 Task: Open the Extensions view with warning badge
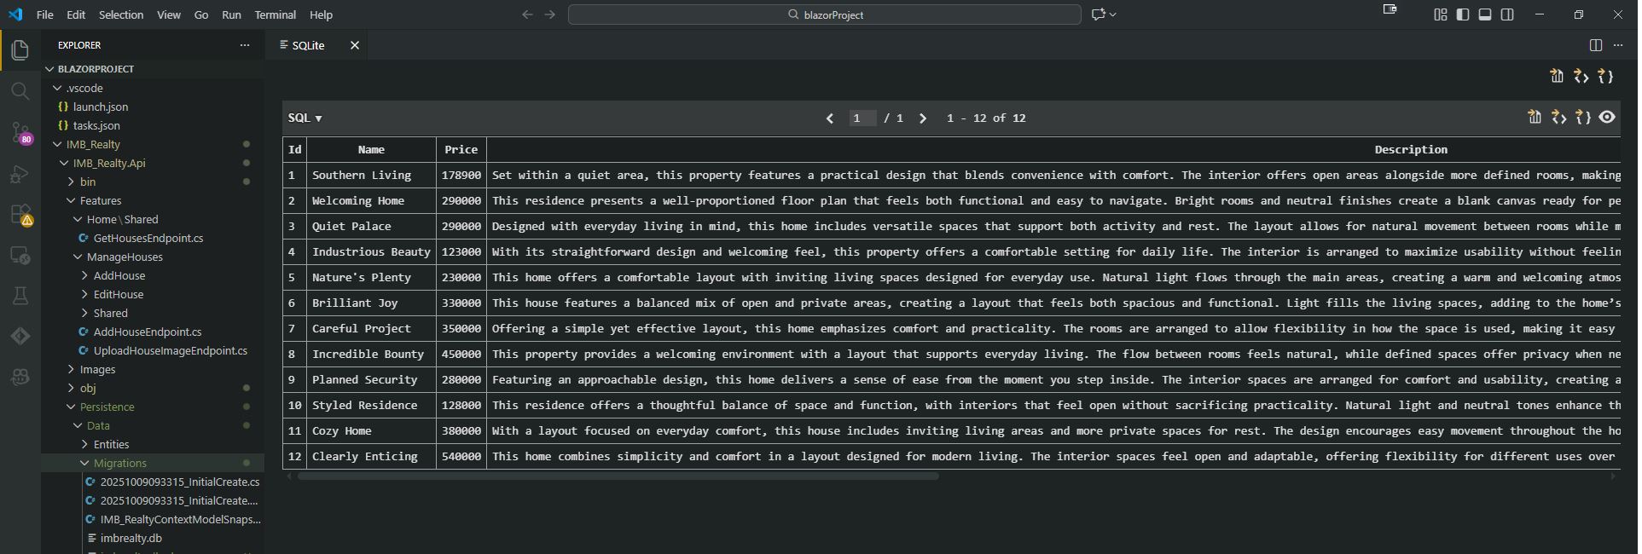click(20, 215)
